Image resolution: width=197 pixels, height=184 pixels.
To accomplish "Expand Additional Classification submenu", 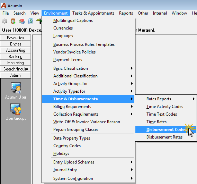I will 88,76.
